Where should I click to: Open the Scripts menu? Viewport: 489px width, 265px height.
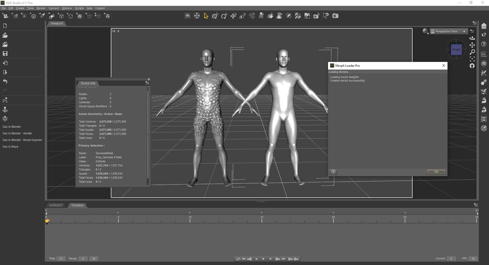coord(79,8)
